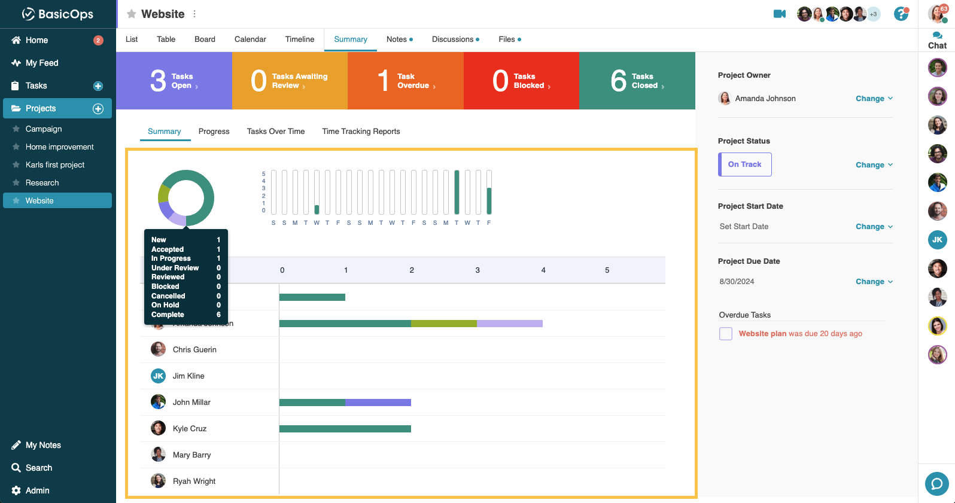Add a new project with plus icon

[x=98, y=109]
